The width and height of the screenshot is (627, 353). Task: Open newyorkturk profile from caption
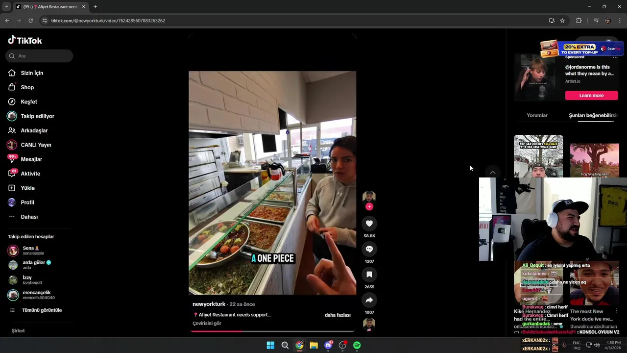pos(209,304)
